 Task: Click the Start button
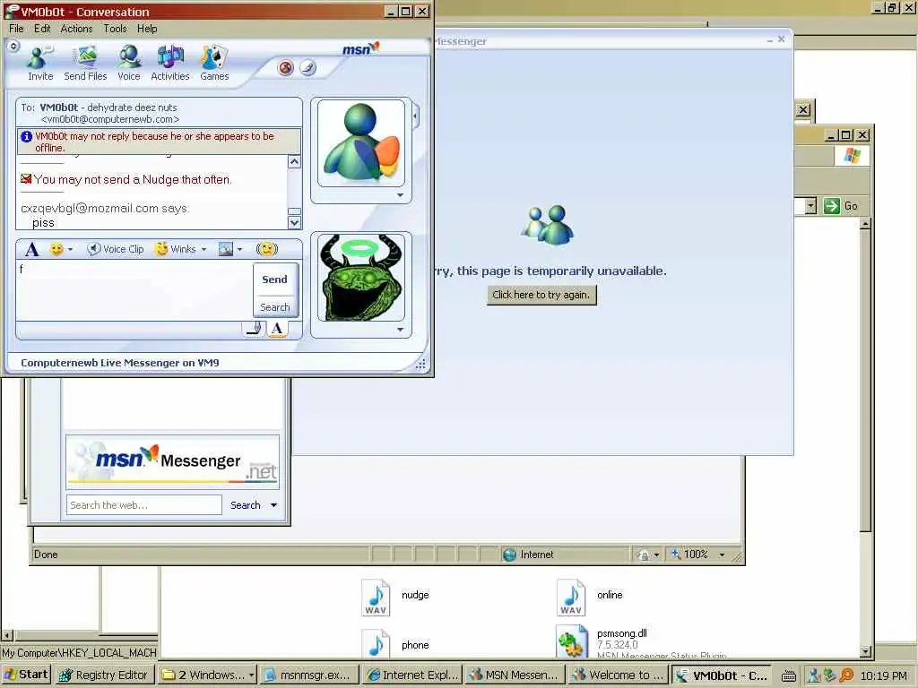pyautogui.click(x=26, y=675)
